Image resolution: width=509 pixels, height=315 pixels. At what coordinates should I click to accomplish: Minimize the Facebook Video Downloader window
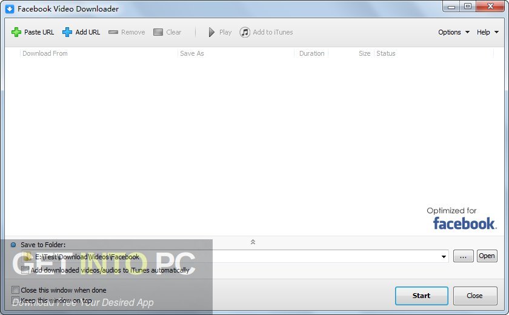pyautogui.click(x=451, y=7)
